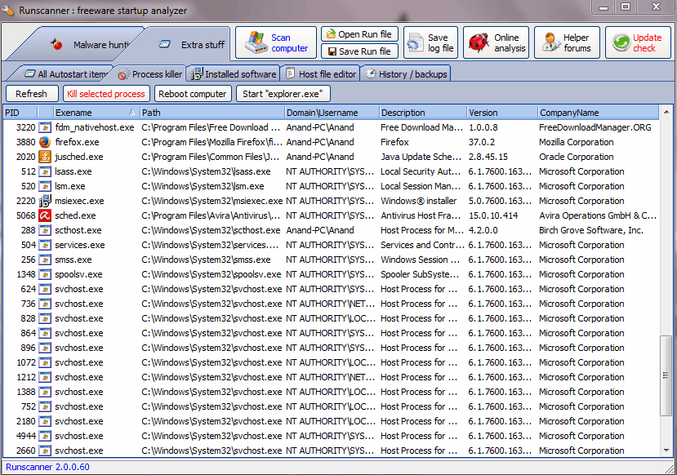
Task: Click version "15.0.10.414" in the sched.exe row
Action: 492,215
